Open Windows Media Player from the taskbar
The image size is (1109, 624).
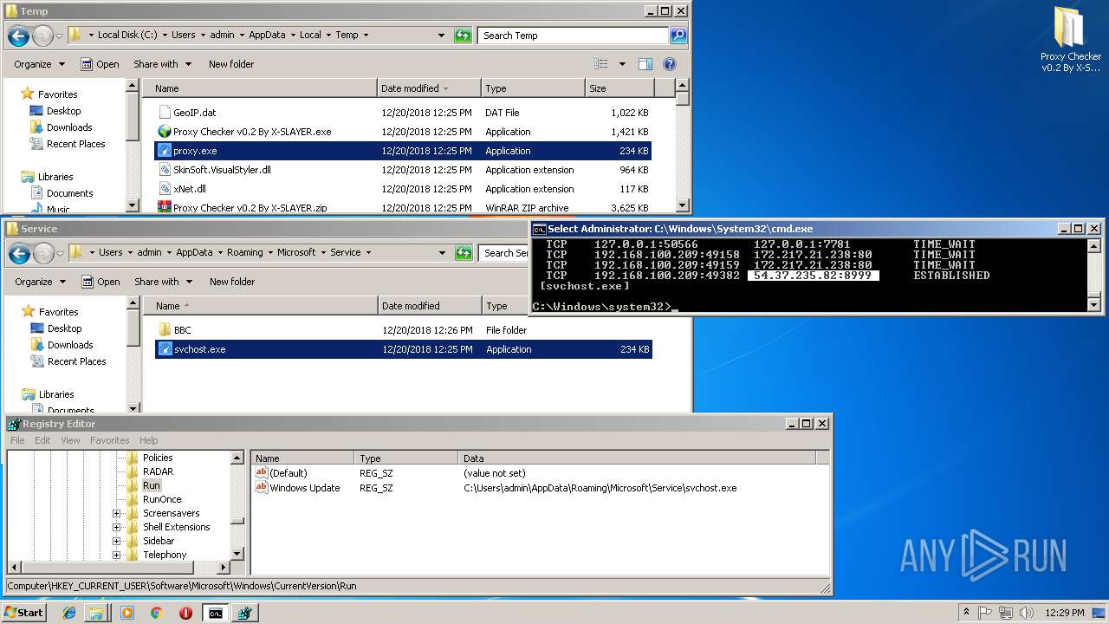(x=127, y=613)
